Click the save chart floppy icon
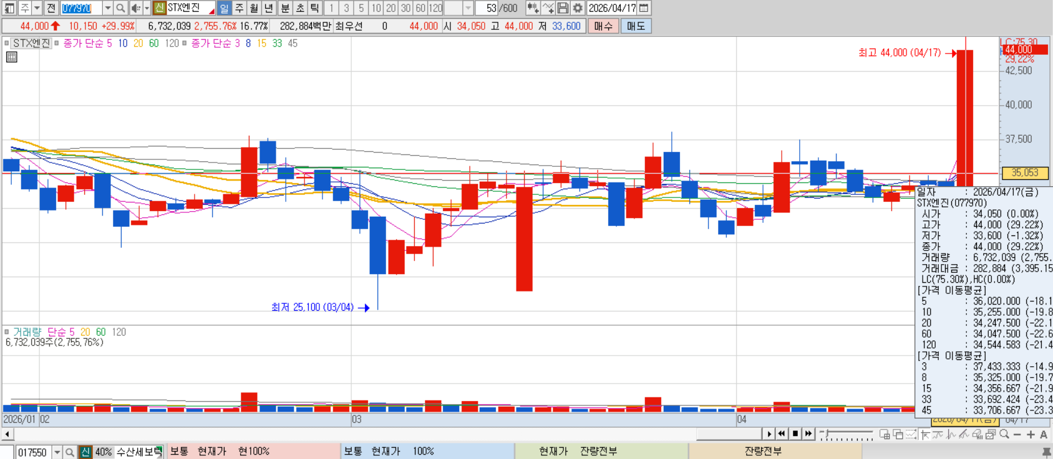This screenshot has height=459, width=1053. click(563, 8)
